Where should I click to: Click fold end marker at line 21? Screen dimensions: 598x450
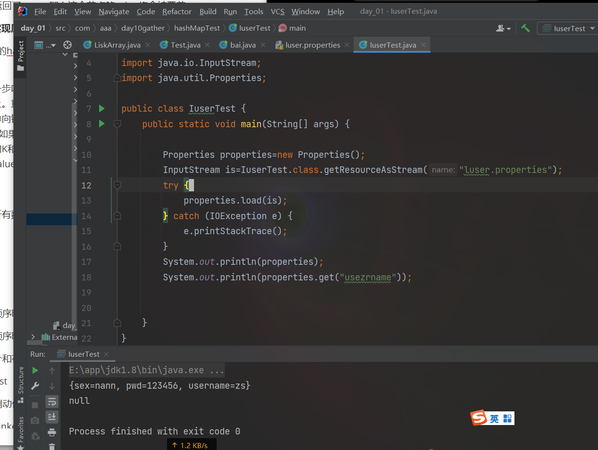tap(117, 323)
